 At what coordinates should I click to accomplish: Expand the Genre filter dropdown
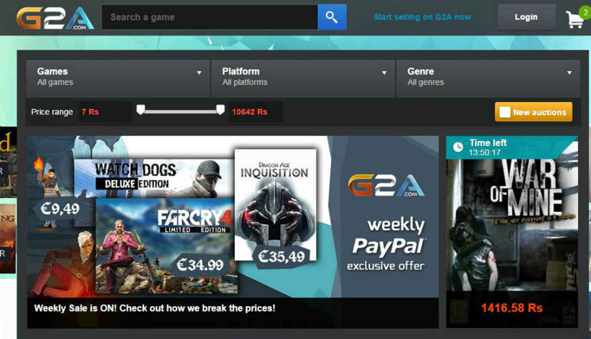(x=488, y=78)
